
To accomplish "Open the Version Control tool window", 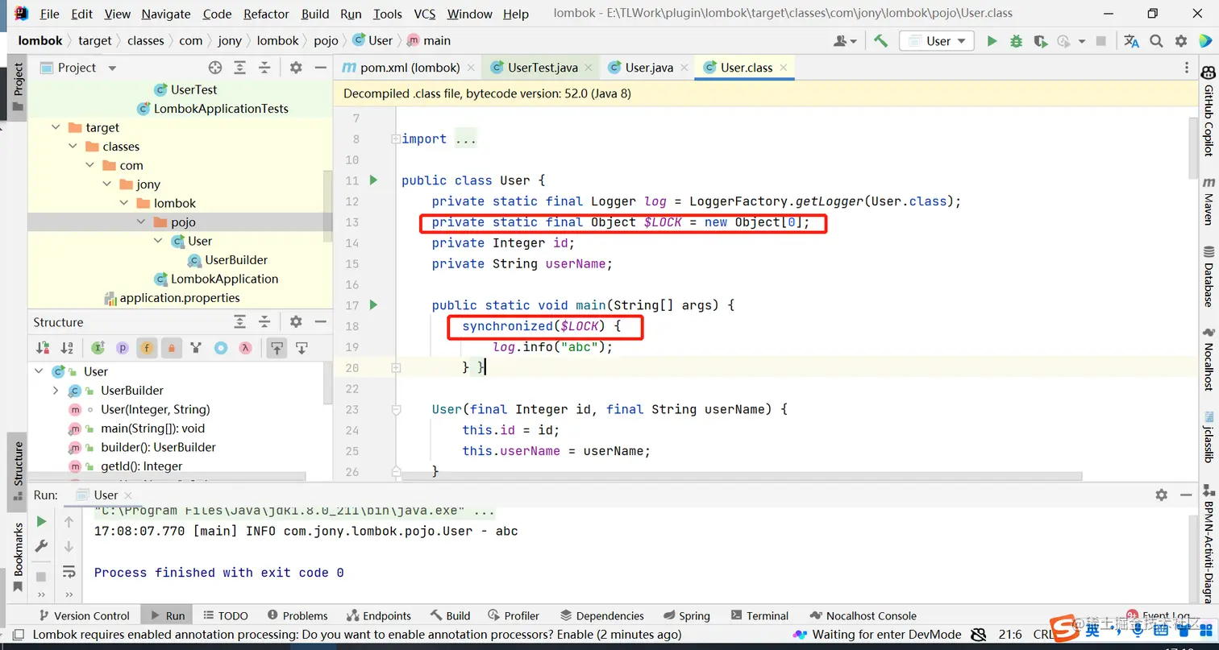I will [x=84, y=615].
